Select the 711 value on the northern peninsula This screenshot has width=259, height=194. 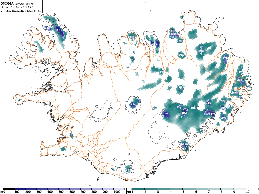pos(132,38)
